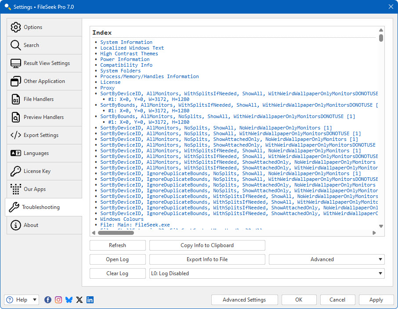Click the Refresh button

(x=118, y=245)
